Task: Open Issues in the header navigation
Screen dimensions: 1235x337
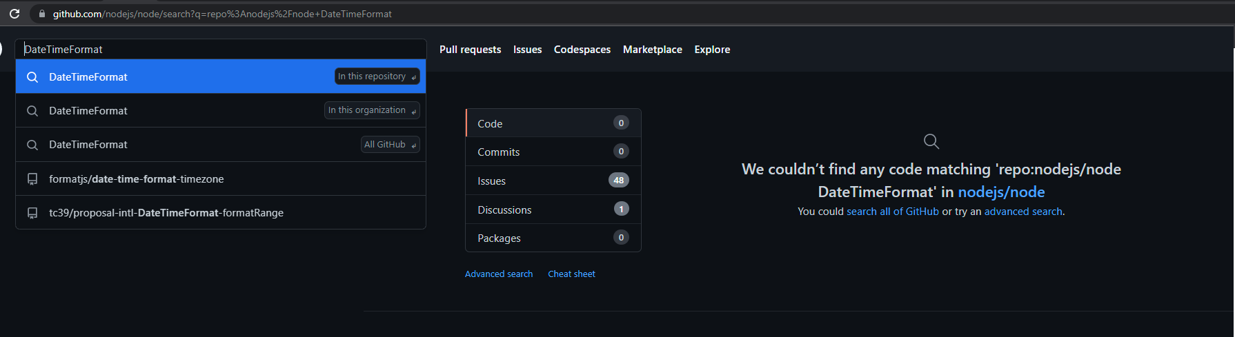Action: pos(528,50)
